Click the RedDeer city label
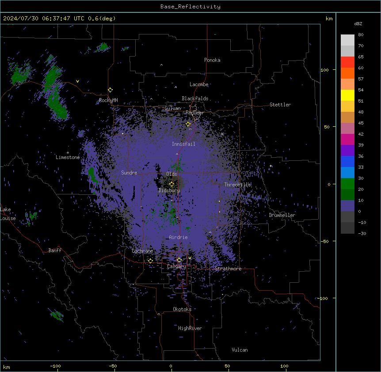This screenshot has width=381, height=372. click(x=194, y=113)
